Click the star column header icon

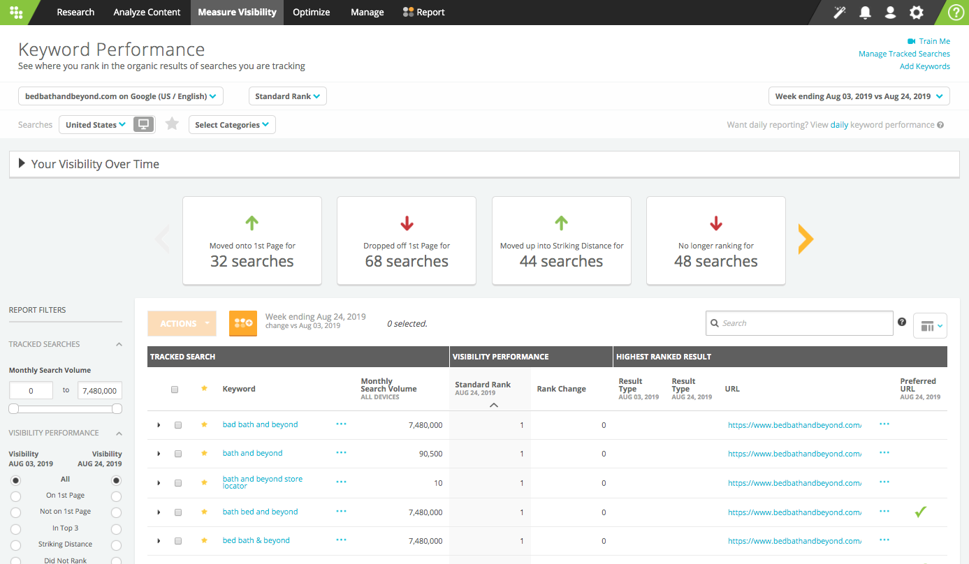(x=204, y=389)
